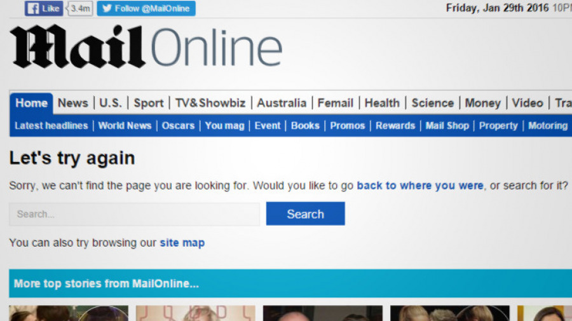Viewport: 572px width, 321px height.
Task: Open Latest headlines link
Action: pyautogui.click(x=51, y=126)
